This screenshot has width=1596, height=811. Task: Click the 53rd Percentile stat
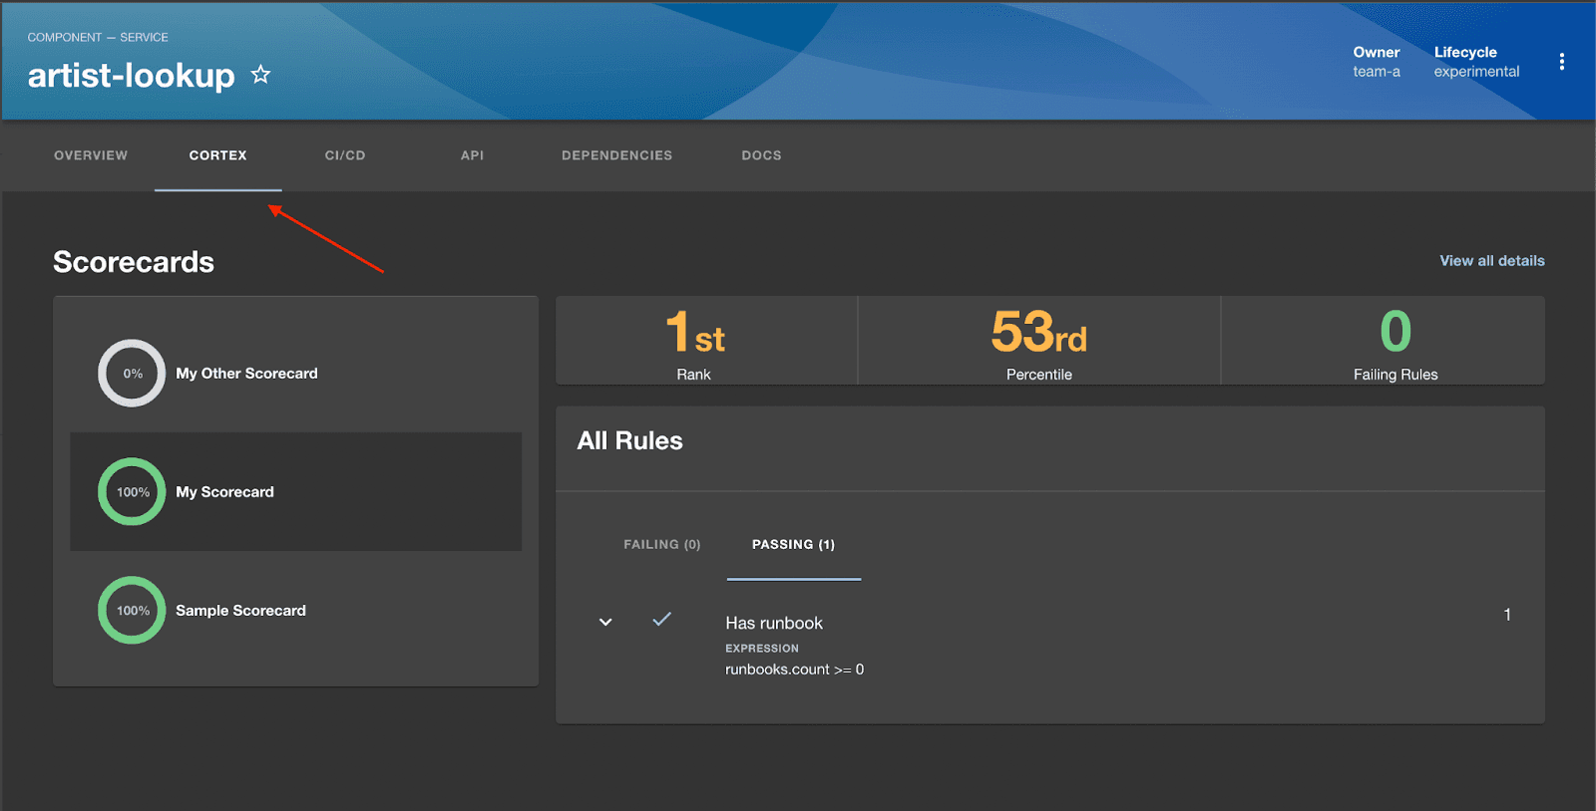[1038, 341]
